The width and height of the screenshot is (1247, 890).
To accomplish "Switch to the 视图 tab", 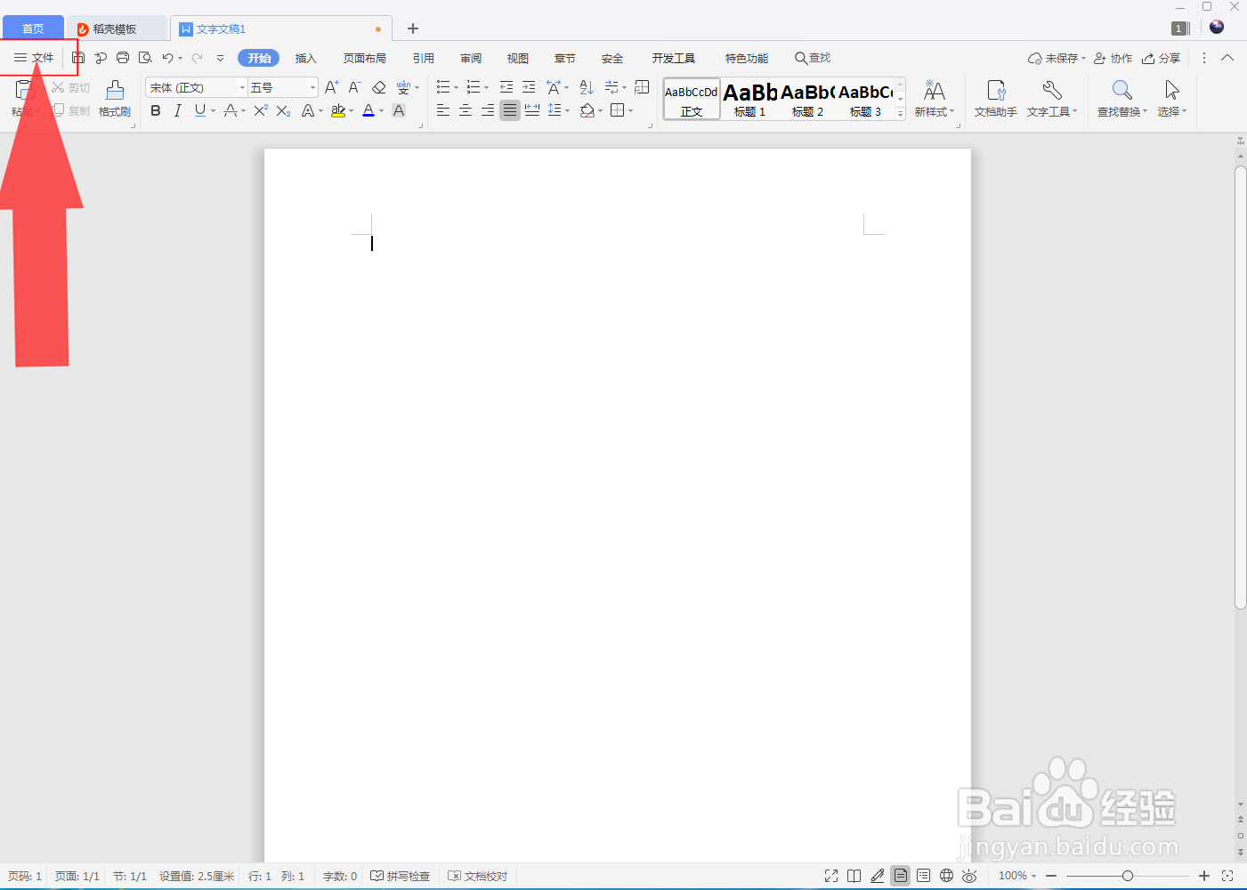I will (518, 58).
